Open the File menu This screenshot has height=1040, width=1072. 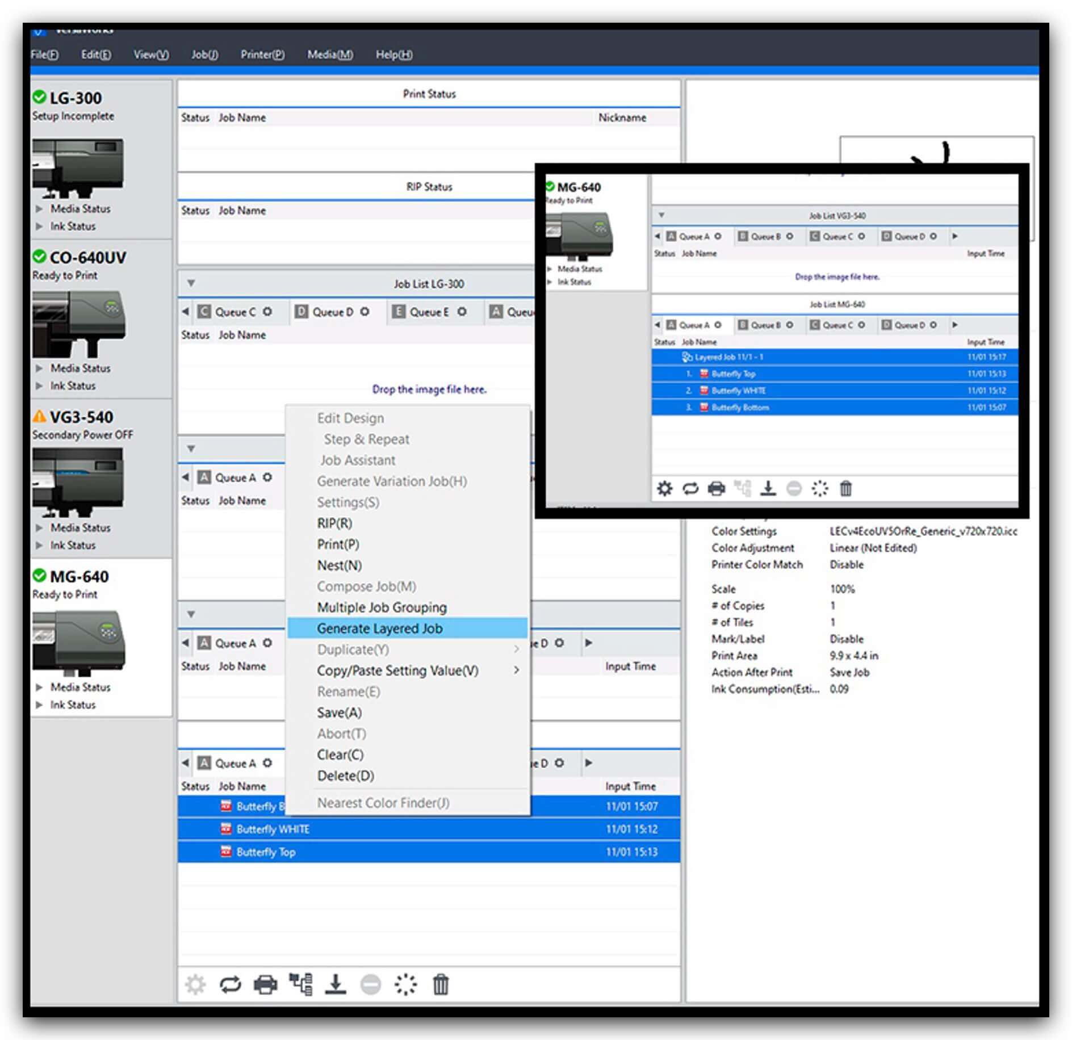click(44, 54)
